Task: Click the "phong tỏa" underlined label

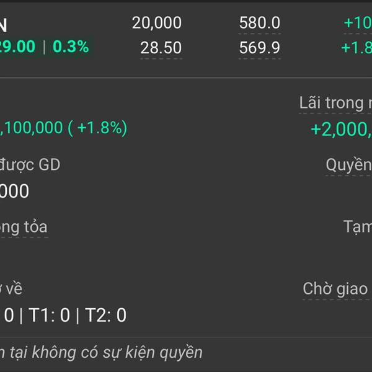Action: pyautogui.click(x=24, y=227)
